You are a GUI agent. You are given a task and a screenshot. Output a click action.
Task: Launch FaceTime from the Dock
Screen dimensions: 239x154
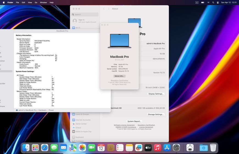[x=91, y=148]
